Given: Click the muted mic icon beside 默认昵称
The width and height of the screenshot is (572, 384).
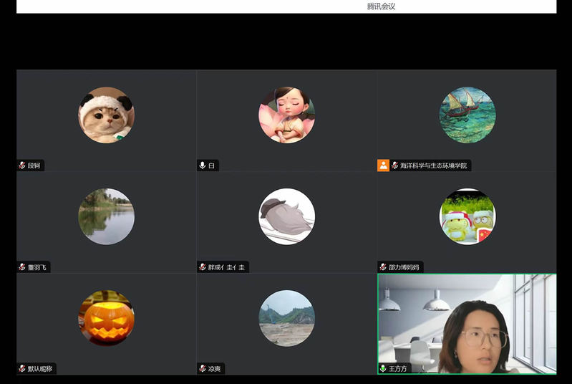Looking at the screenshot, I should click(22, 369).
